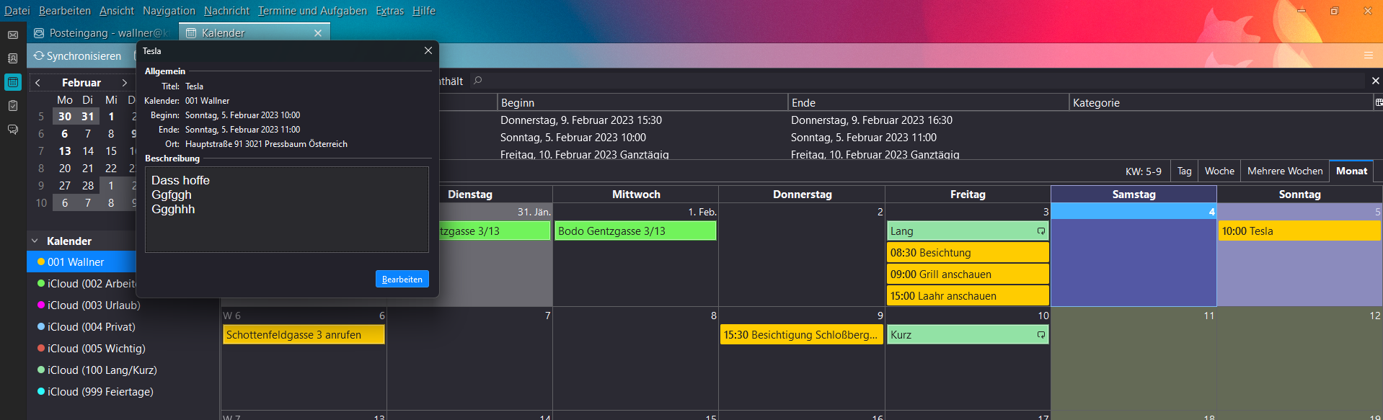Screen dimensions: 1383x420
Task: Switch to Mehrere Wochen view
Action: (x=1285, y=171)
